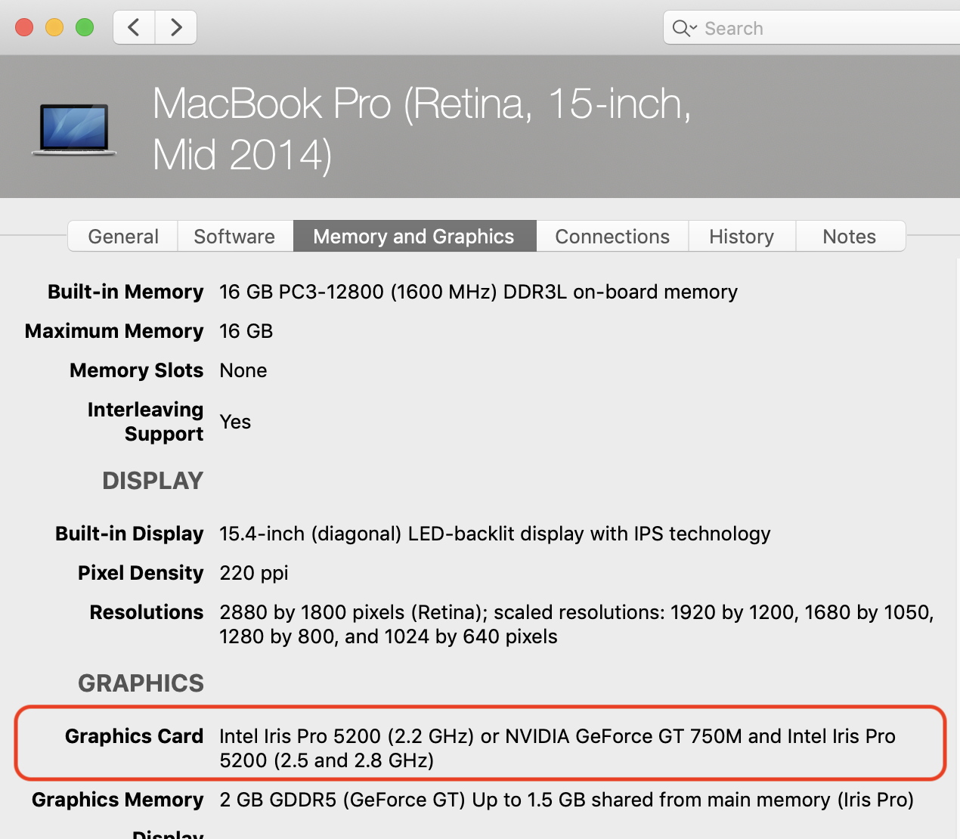Select the 15.4-inch LED-backlit display value
Viewport: 960px width, 839px height.
[495, 534]
